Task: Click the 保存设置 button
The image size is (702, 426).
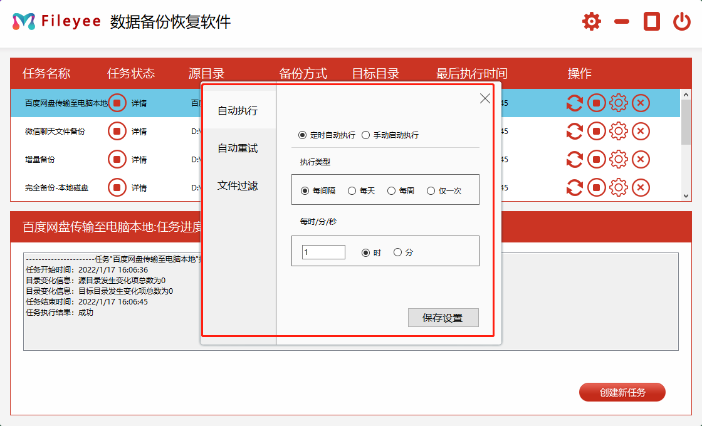Action: [443, 318]
